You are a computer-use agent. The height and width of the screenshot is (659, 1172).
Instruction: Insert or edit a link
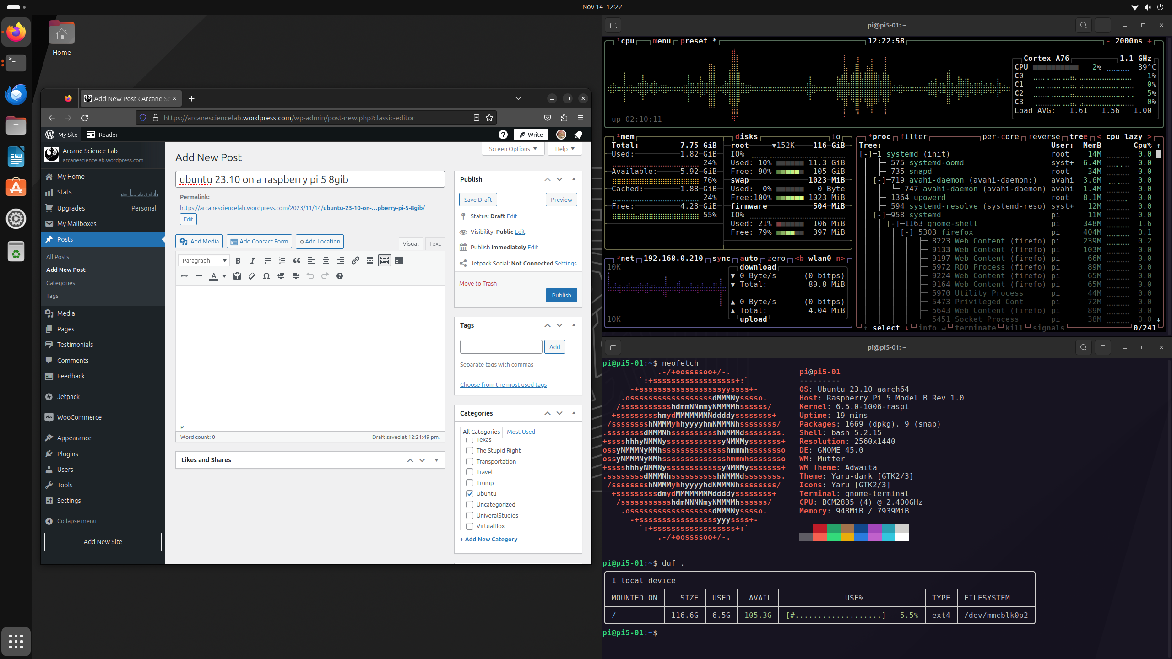[355, 261]
